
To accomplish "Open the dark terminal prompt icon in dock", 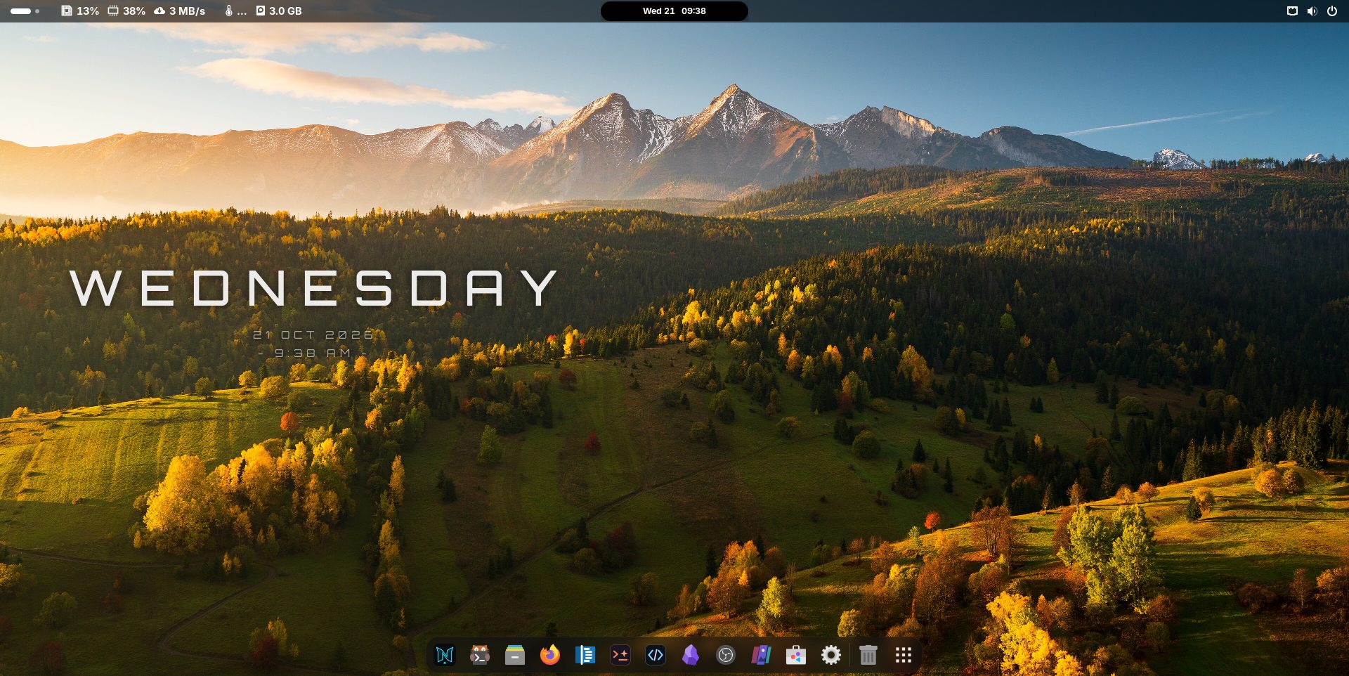I will [620, 655].
